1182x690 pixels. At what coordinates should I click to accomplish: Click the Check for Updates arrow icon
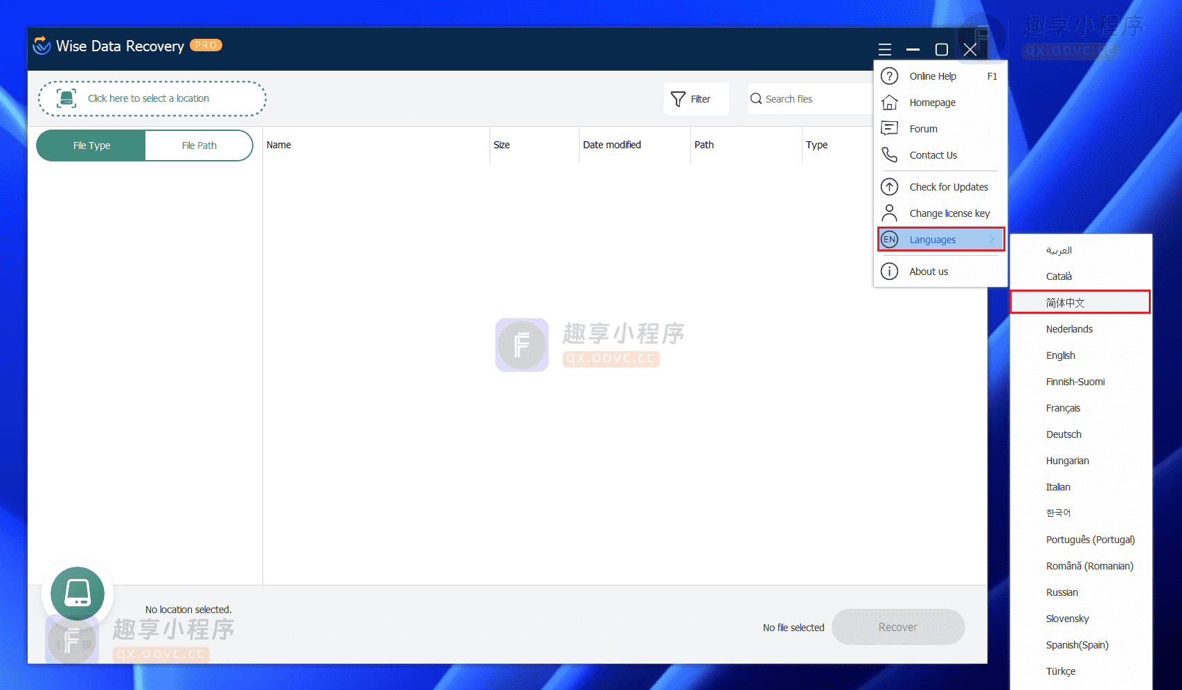click(x=890, y=187)
